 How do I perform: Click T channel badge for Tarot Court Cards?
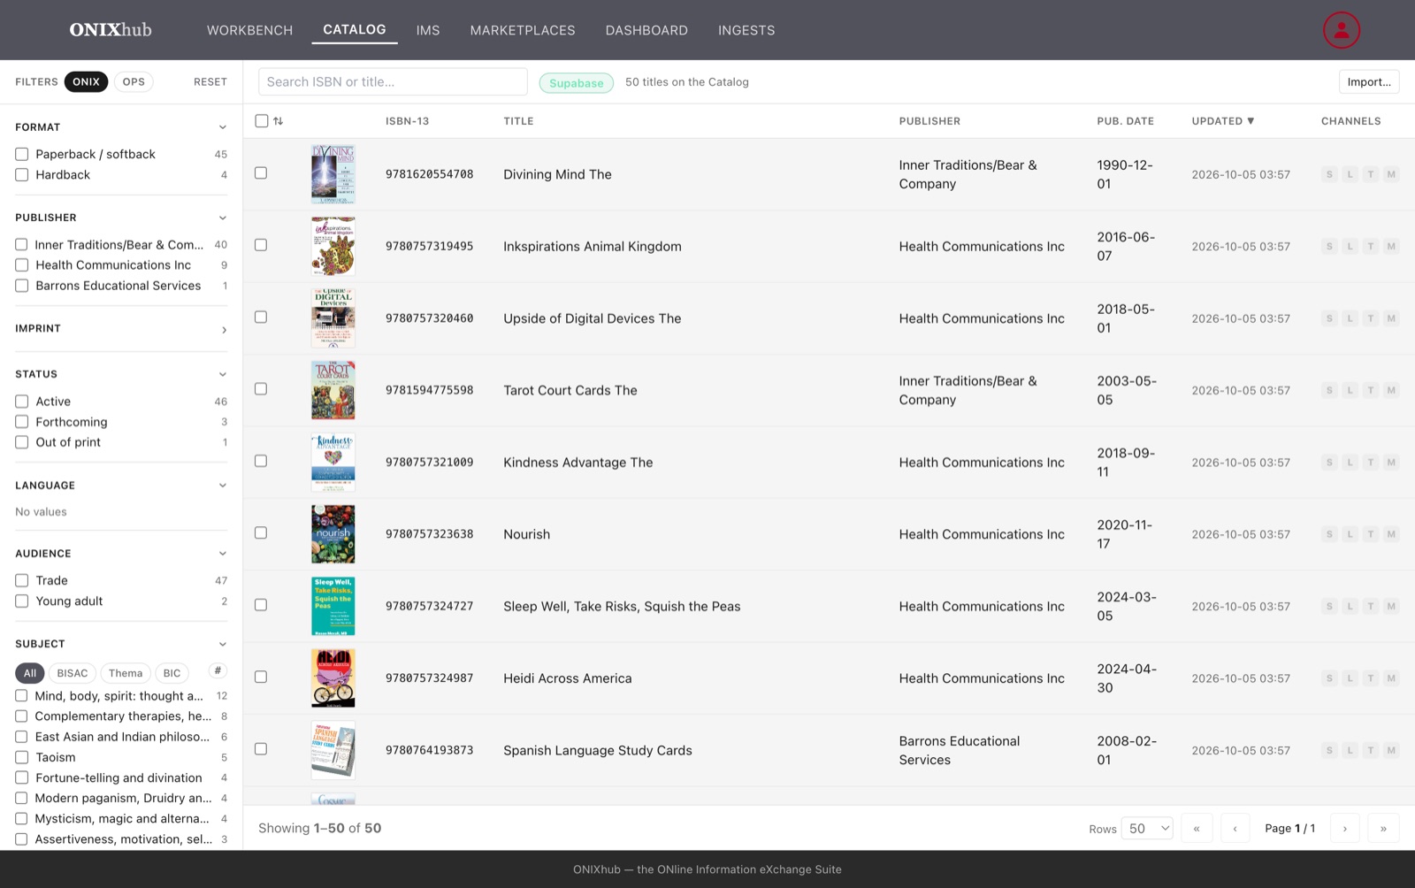point(1370,390)
